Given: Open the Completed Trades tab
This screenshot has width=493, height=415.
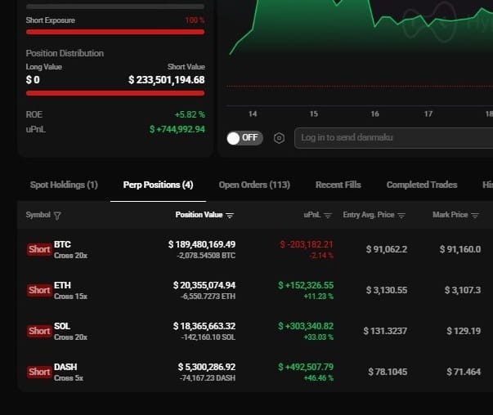Looking at the screenshot, I should (x=422, y=185).
